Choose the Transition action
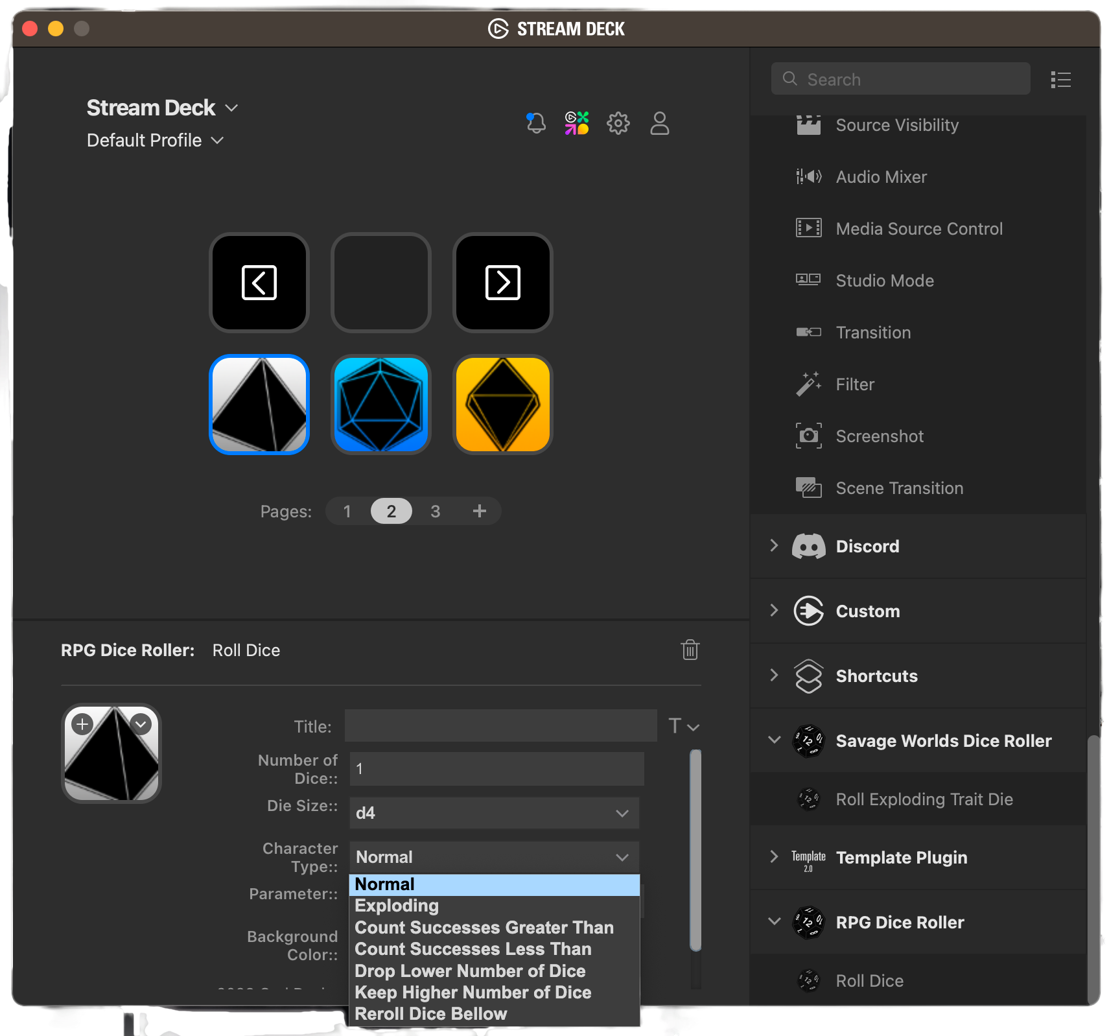 pos(918,333)
